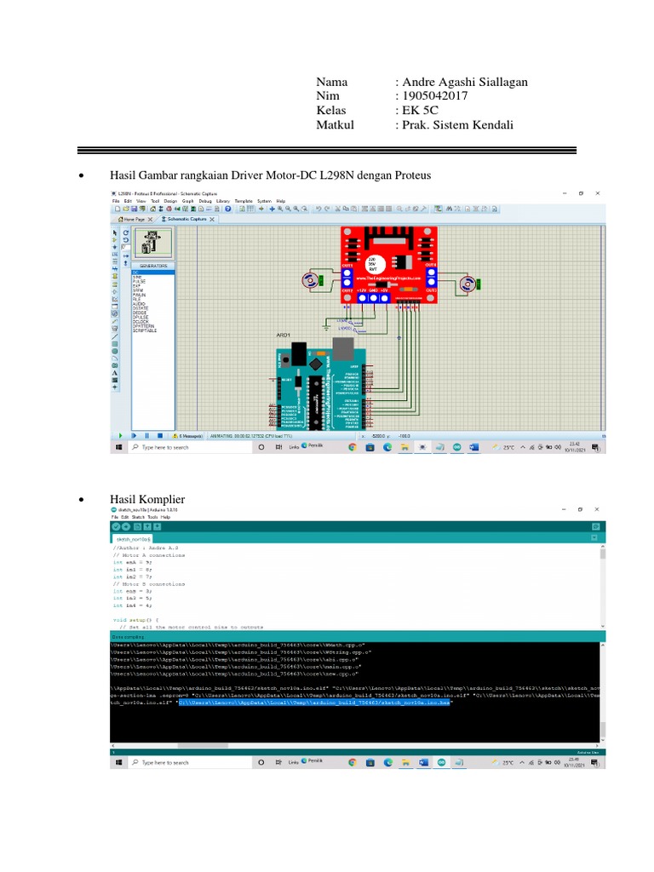Click Verify checkmark in Arduino IDE

coord(116,526)
